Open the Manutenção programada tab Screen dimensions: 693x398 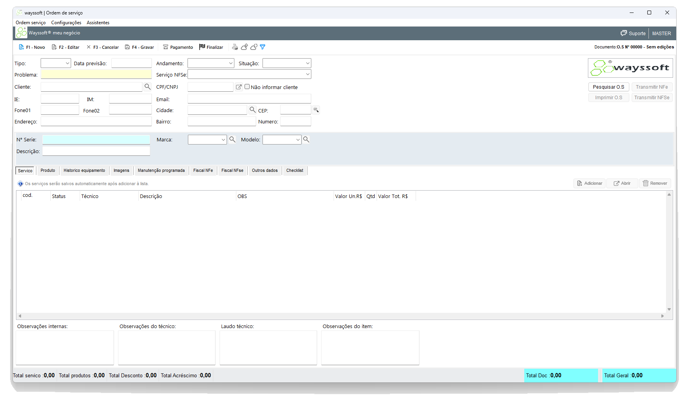[161, 171]
